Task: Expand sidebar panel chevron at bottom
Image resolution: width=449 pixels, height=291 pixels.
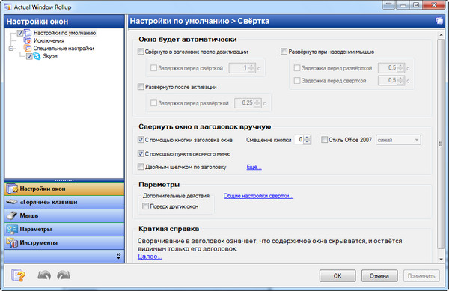Action: [118, 256]
